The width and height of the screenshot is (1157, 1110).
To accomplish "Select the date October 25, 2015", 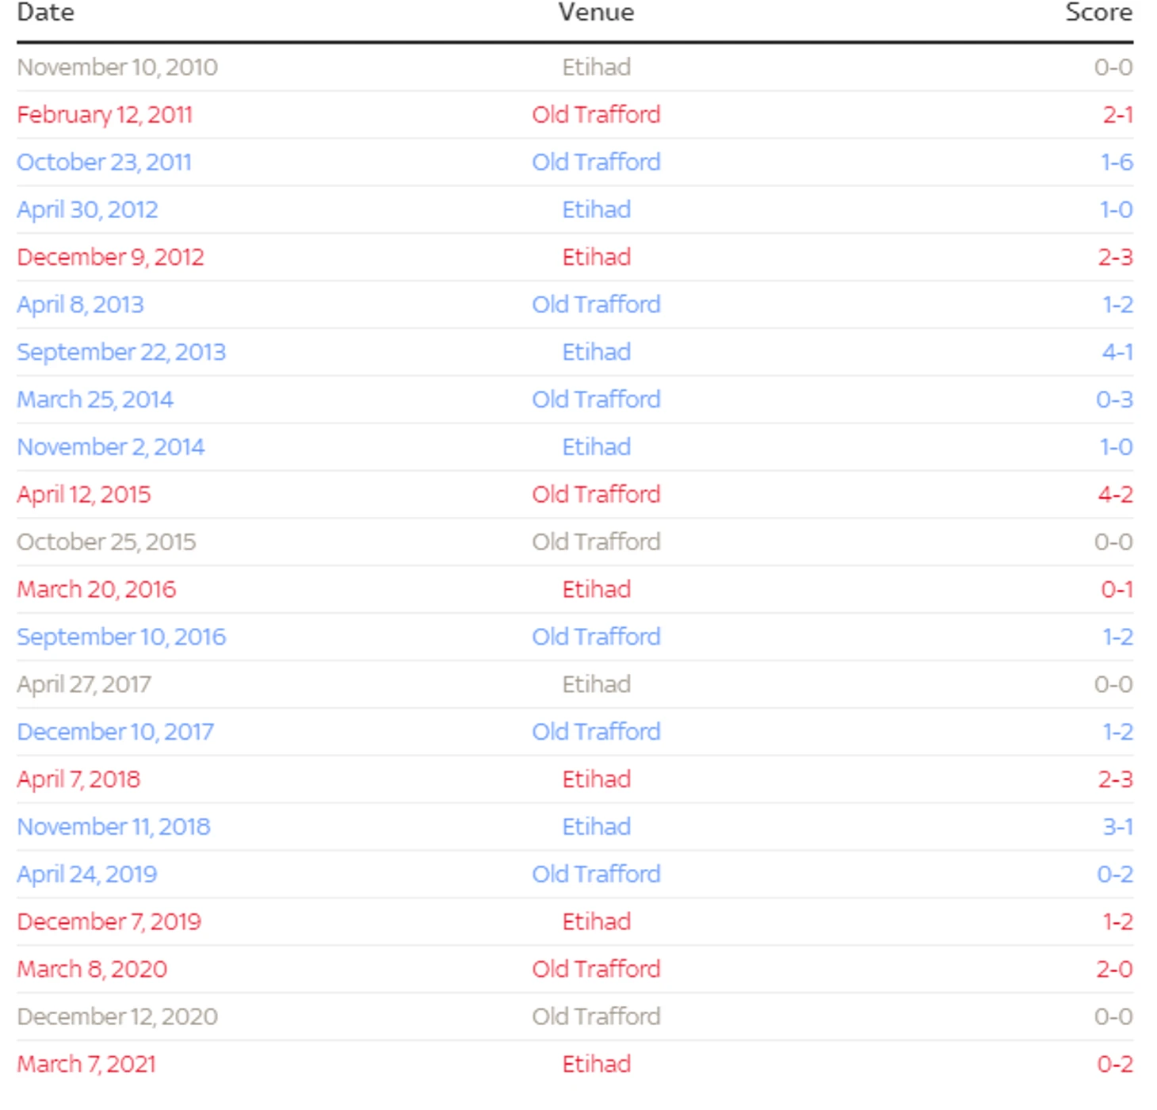I will pos(106,542).
